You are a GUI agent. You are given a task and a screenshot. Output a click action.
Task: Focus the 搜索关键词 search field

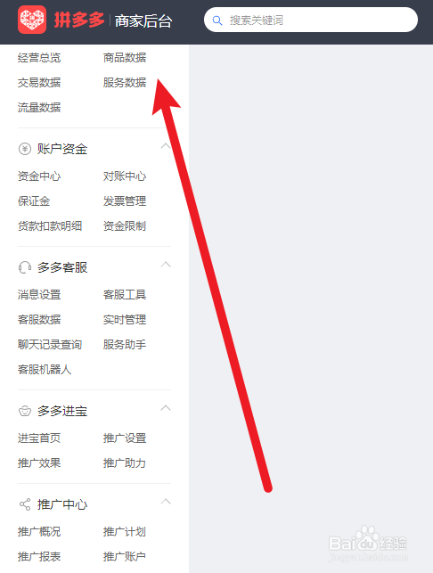coord(311,20)
